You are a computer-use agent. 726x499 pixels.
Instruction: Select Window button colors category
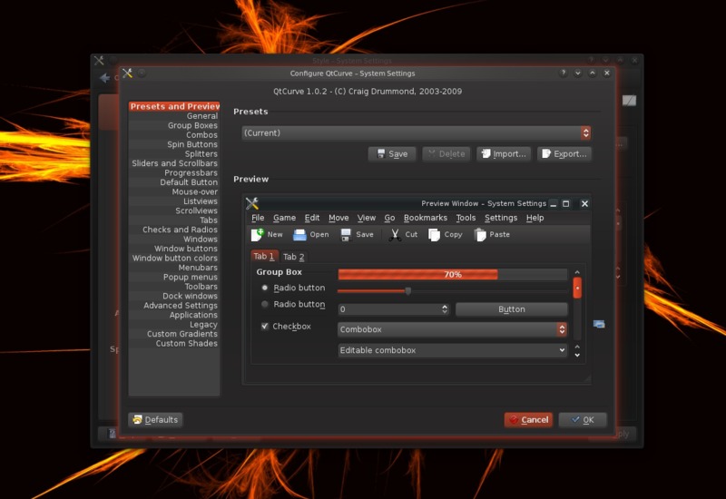coord(174,258)
